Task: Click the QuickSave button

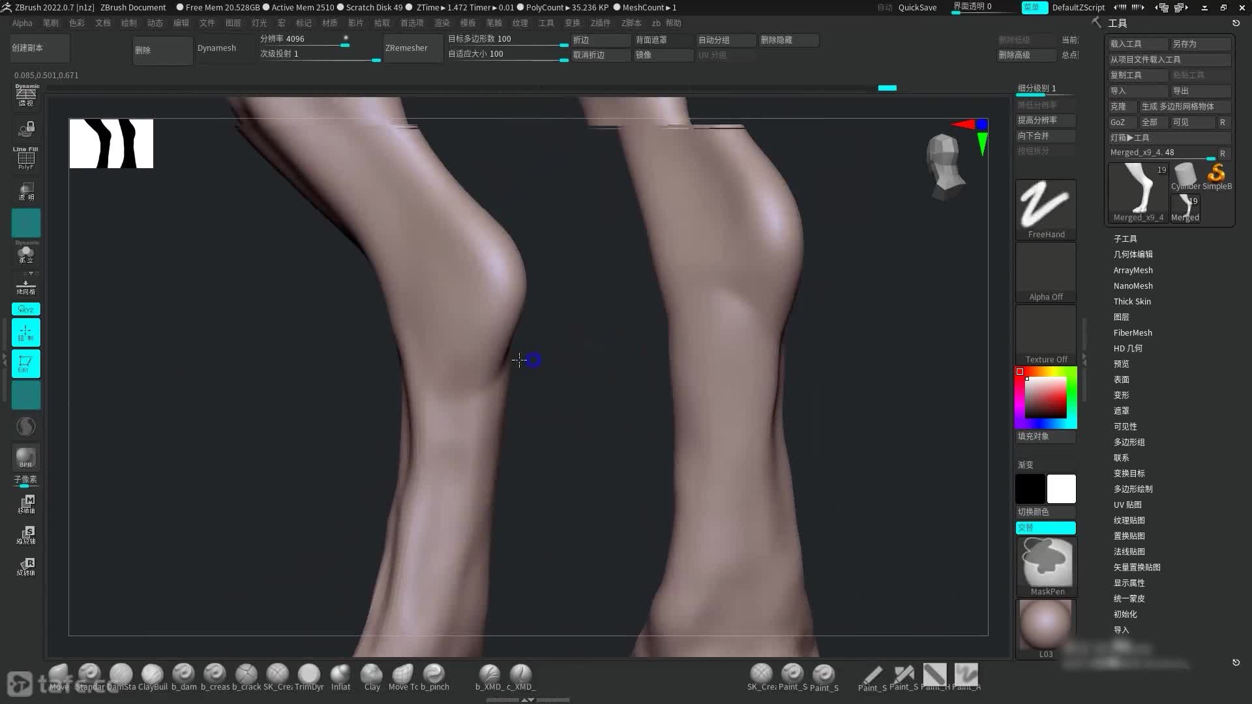Action: pos(917,7)
